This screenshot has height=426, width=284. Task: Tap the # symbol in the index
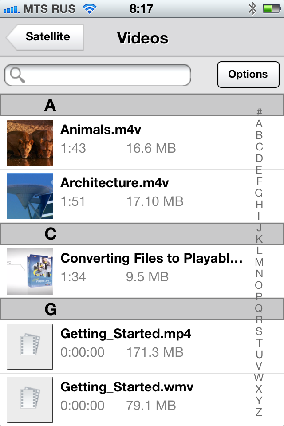click(x=259, y=112)
